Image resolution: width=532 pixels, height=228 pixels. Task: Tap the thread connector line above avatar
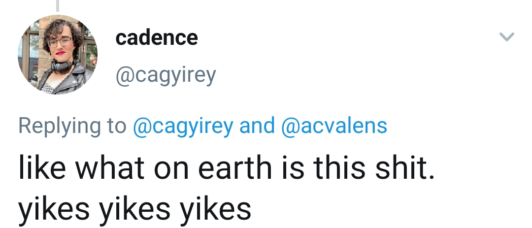[x=58, y=5]
